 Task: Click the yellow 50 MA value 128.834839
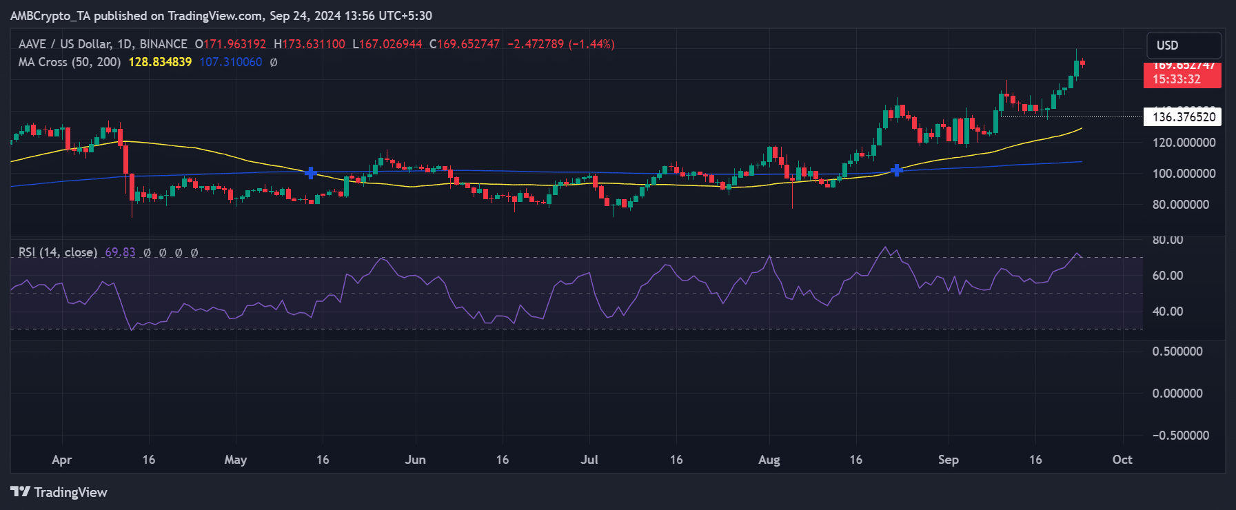click(160, 62)
